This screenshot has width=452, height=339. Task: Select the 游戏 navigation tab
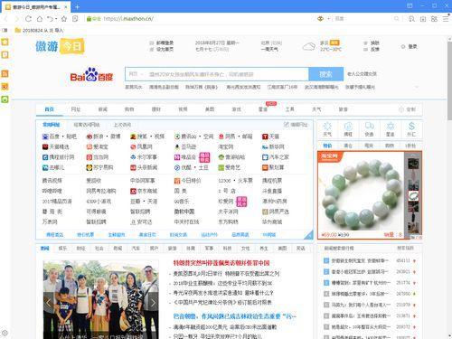[236, 109]
